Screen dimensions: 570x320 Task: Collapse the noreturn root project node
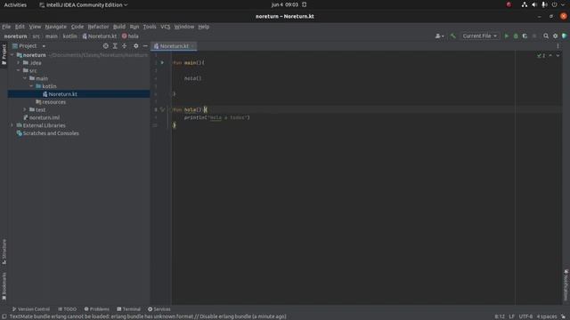pos(12,55)
